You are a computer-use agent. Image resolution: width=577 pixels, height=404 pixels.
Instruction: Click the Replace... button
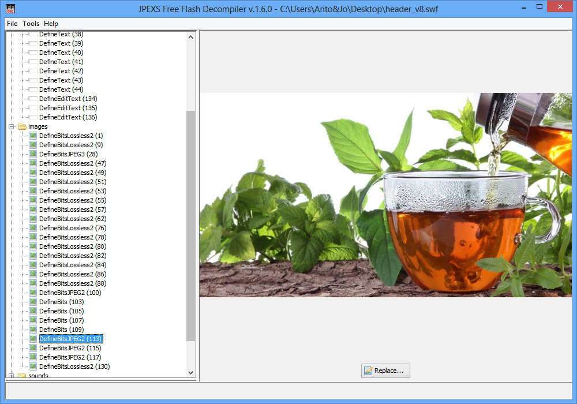(385, 371)
